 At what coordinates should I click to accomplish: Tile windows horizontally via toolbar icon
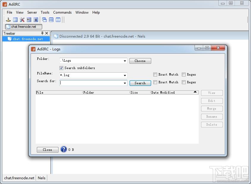click(51, 20)
